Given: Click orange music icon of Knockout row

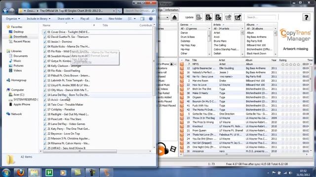Looking at the screenshot, I should pyautogui.click(x=182, y=126).
